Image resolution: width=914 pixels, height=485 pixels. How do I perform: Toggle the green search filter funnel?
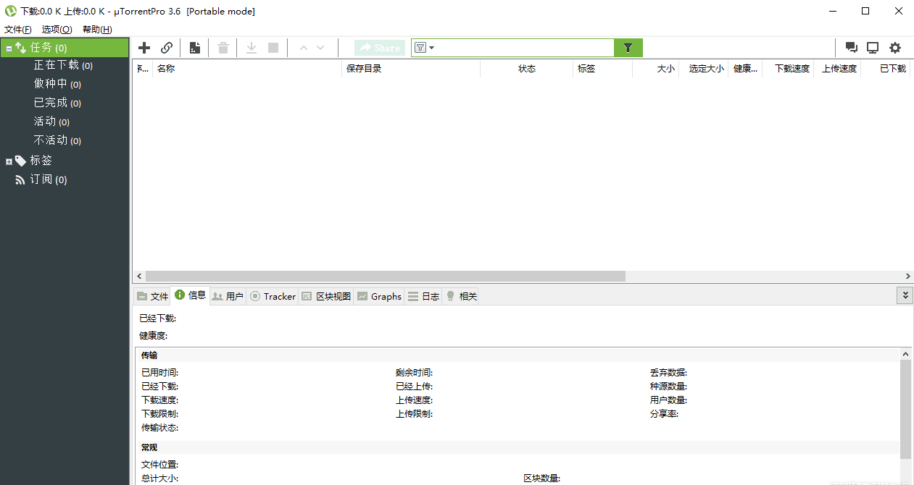pos(627,47)
